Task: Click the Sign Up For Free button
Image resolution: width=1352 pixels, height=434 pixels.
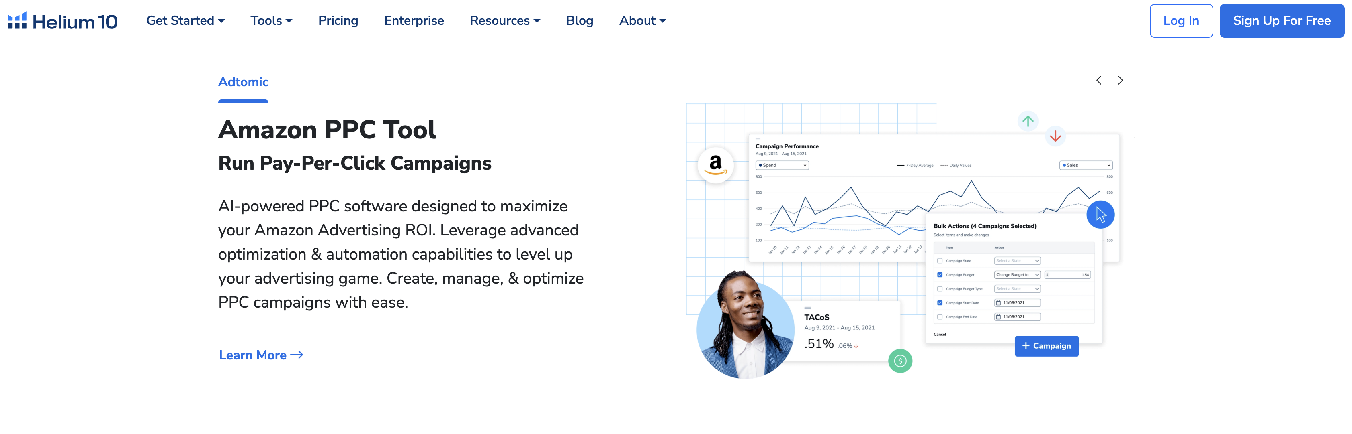Action: pyautogui.click(x=1281, y=21)
